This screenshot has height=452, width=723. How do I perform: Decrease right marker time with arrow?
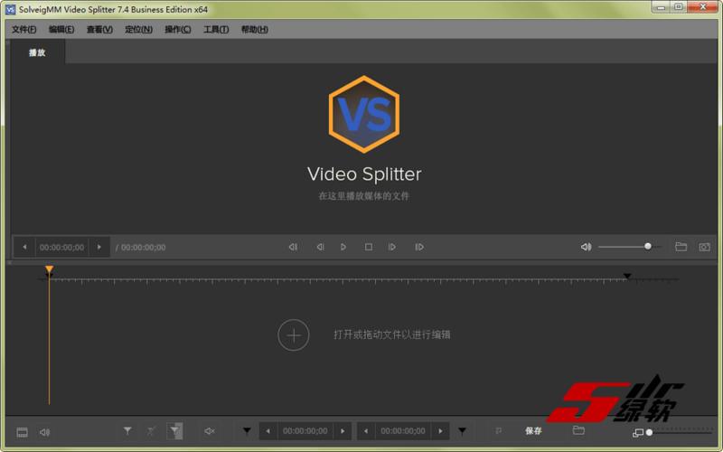point(366,431)
